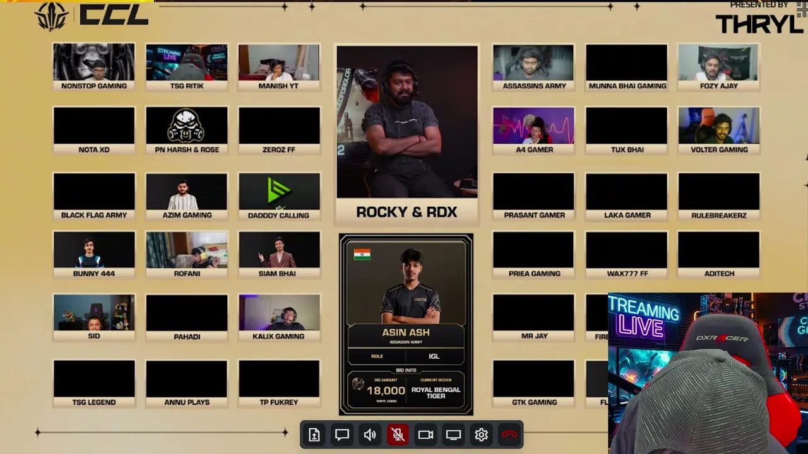
Task: Select the Bunny 444 video tile
Action: coord(94,255)
